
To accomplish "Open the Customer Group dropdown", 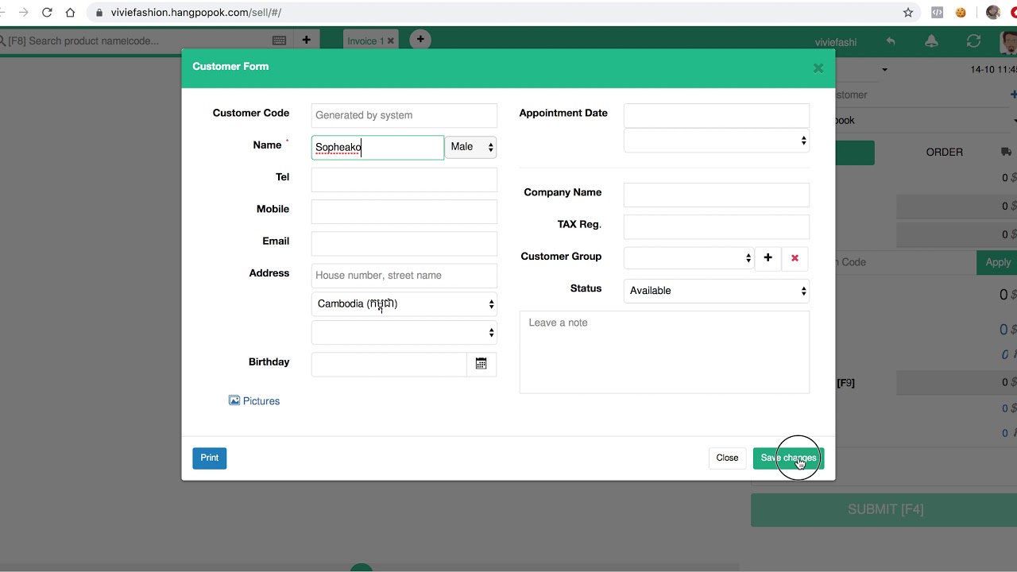I will pos(688,258).
